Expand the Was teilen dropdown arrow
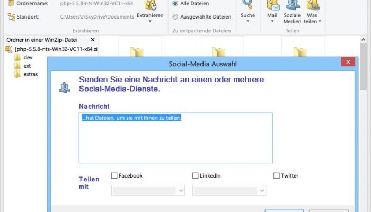This screenshot has width=371, height=212. [320, 21]
